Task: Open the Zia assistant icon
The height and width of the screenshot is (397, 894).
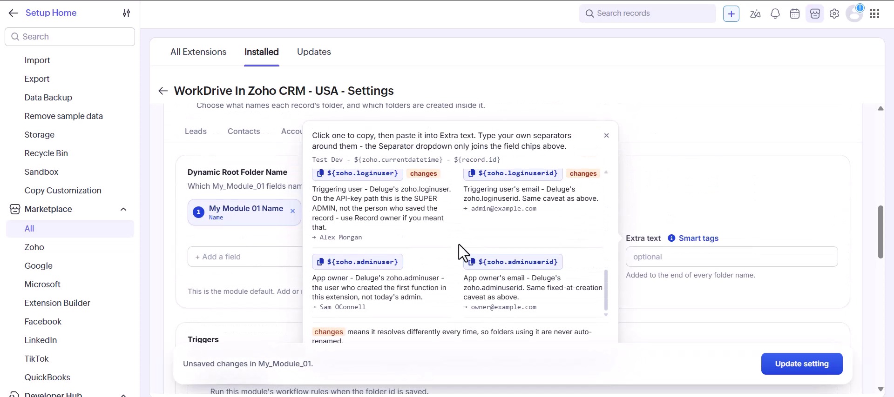Action: [x=755, y=13]
